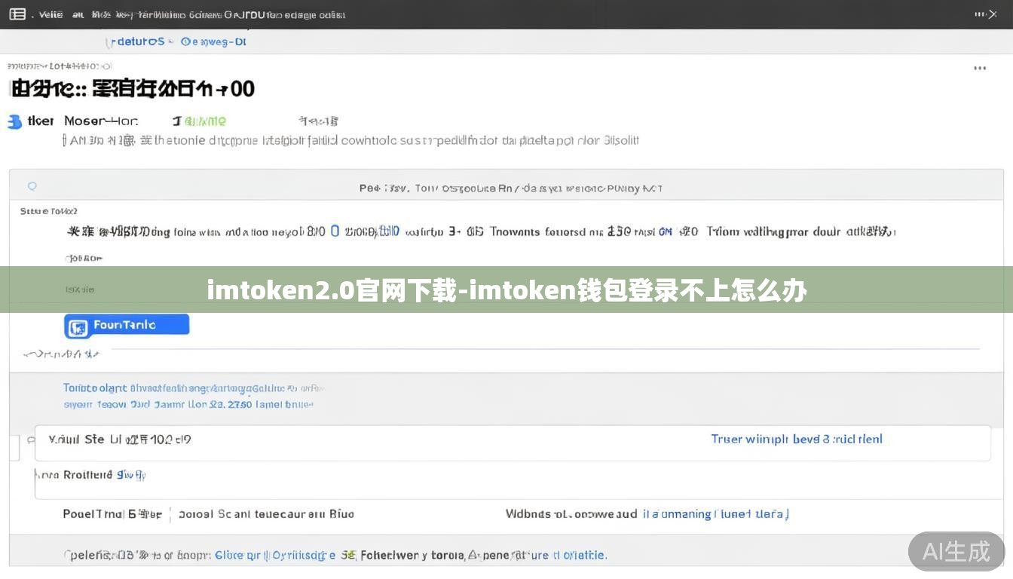The height and width of the screenshot is (579, 1013).
Task: Toggle the checkbox left of 'V.riuul Ste'
Action: pos(31,440)
